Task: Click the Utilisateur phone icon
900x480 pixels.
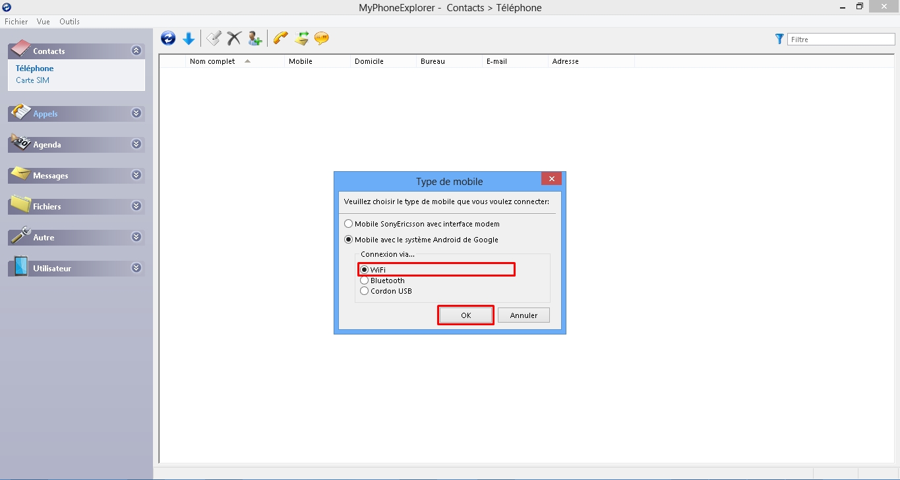Action: click(x=21, y=266)
